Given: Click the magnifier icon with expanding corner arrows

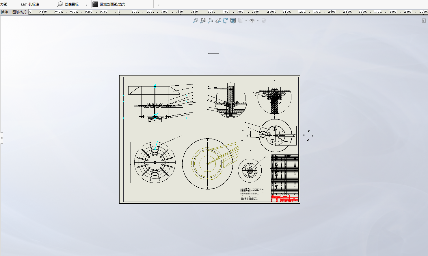Looking at the screenshot, I should click(203, 21).
